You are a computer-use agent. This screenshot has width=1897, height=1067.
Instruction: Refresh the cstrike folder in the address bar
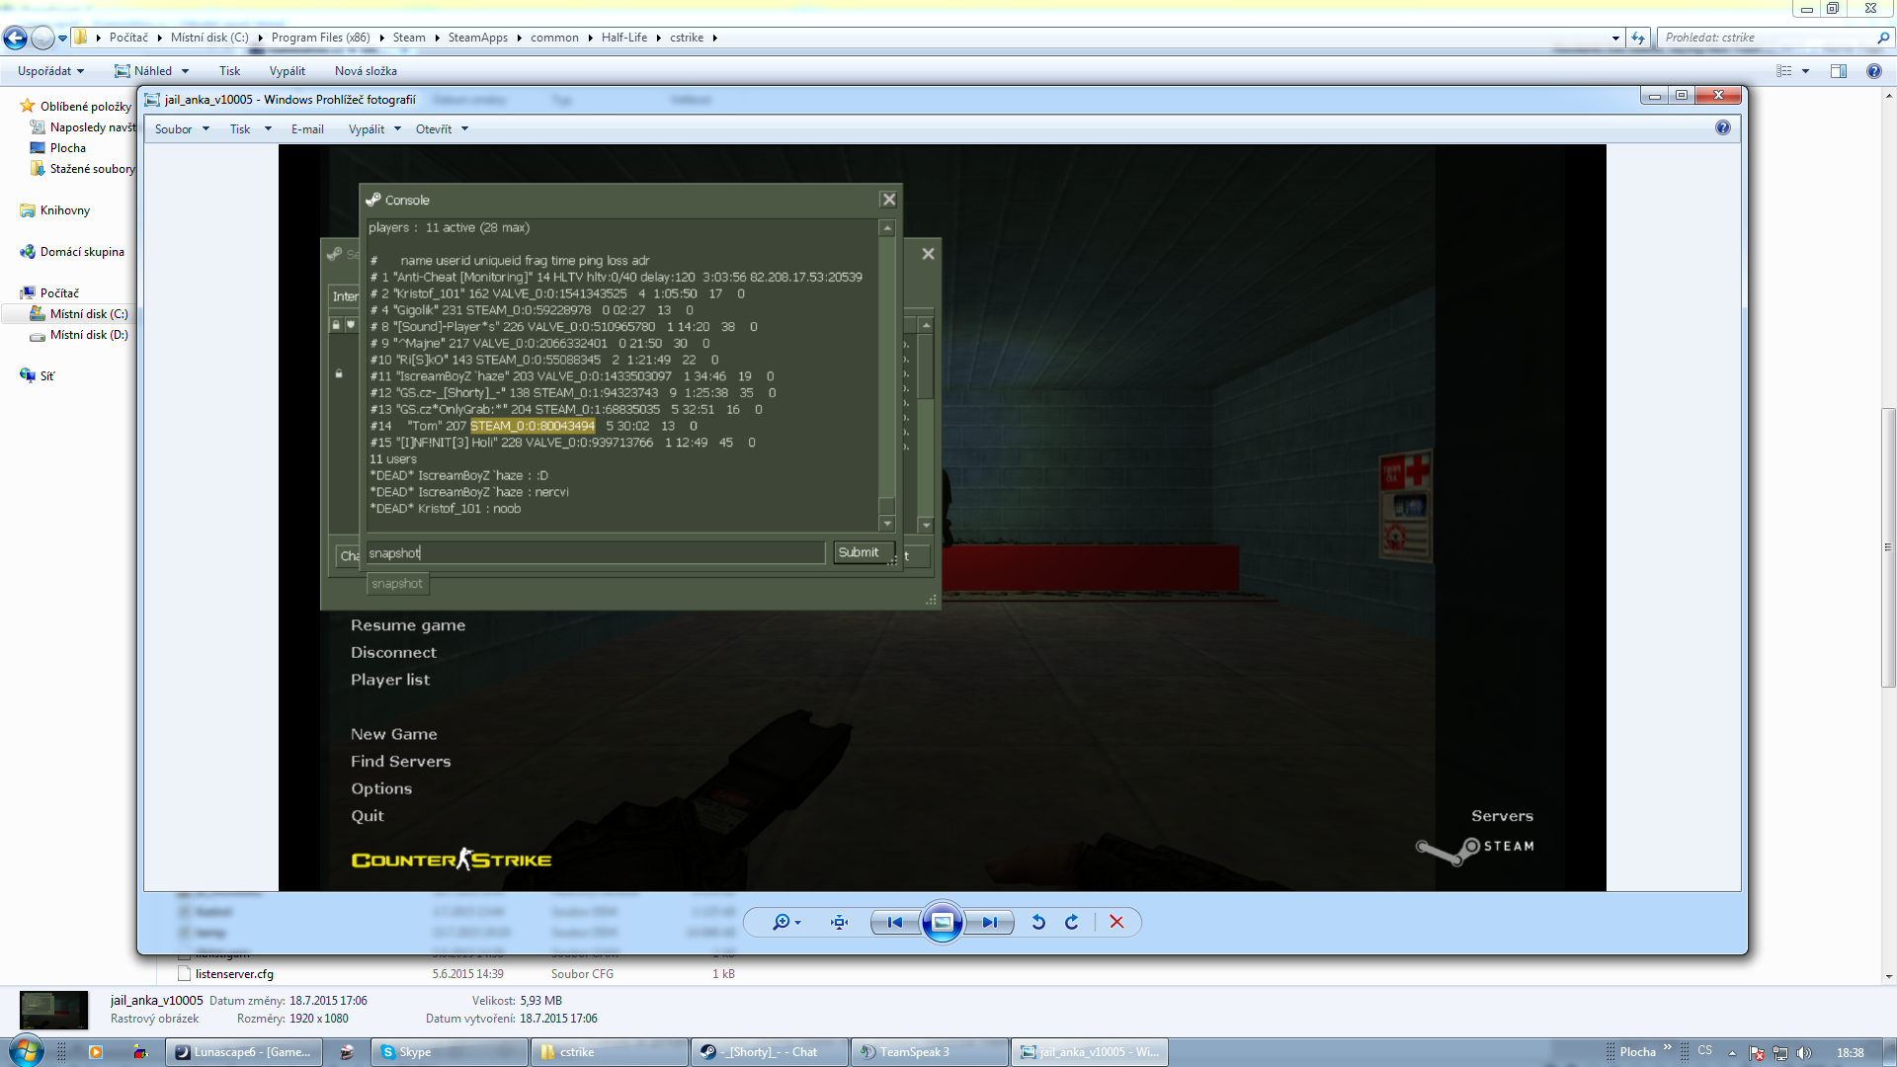click(1638, 38)
